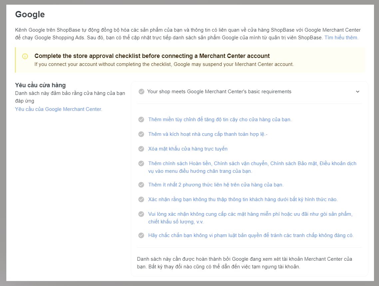Open 'Yêu cầu của Google Merchant Center' link

59,109
